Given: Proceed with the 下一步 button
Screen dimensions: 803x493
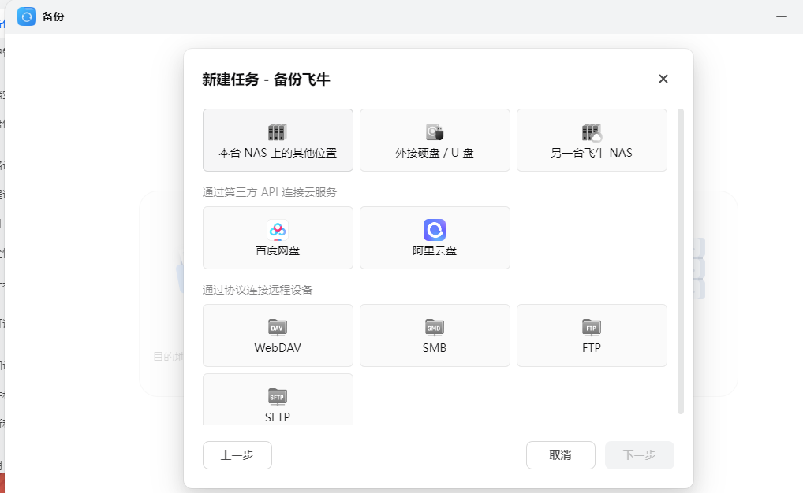Looking at the screenshot, I should point(639,455).
